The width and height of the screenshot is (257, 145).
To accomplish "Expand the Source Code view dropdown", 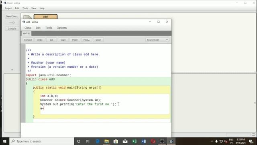I will [157, 40].
